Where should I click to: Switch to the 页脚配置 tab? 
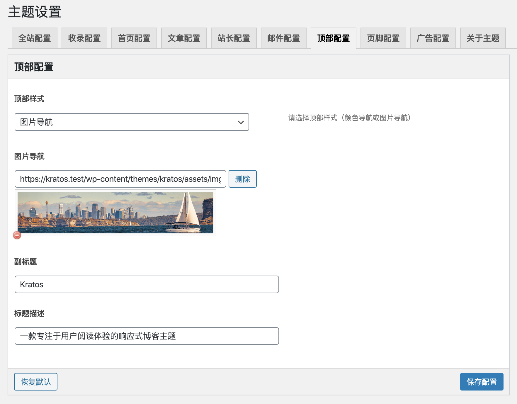coord(383,38)
